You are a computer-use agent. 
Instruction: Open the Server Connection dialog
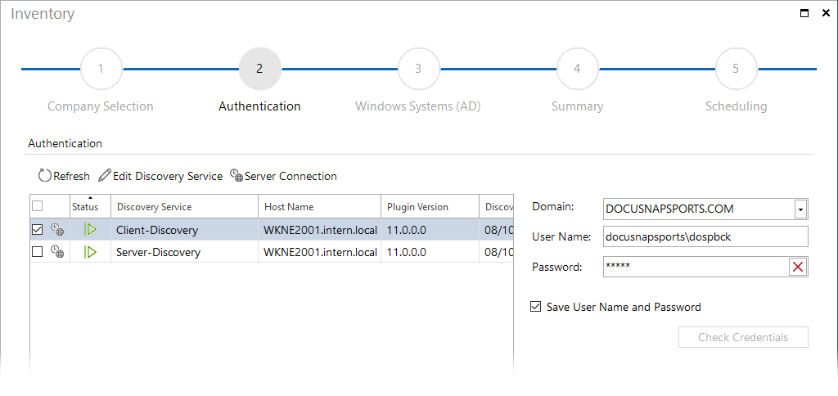pyautogui.click(x=283, y=176)
